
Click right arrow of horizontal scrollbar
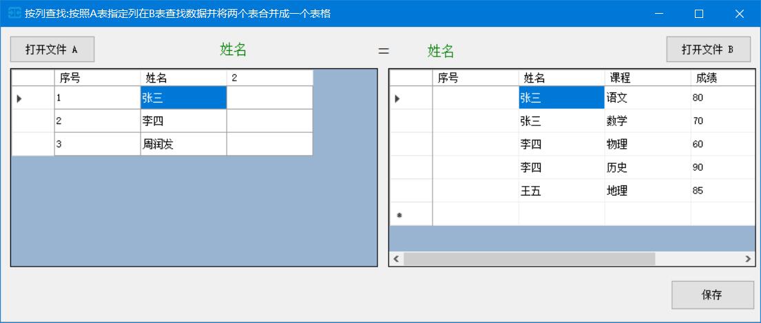tap(749, 259)
